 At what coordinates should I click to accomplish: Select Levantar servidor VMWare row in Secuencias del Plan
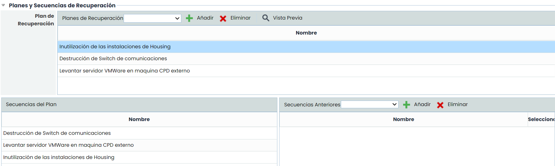point(68,145)
